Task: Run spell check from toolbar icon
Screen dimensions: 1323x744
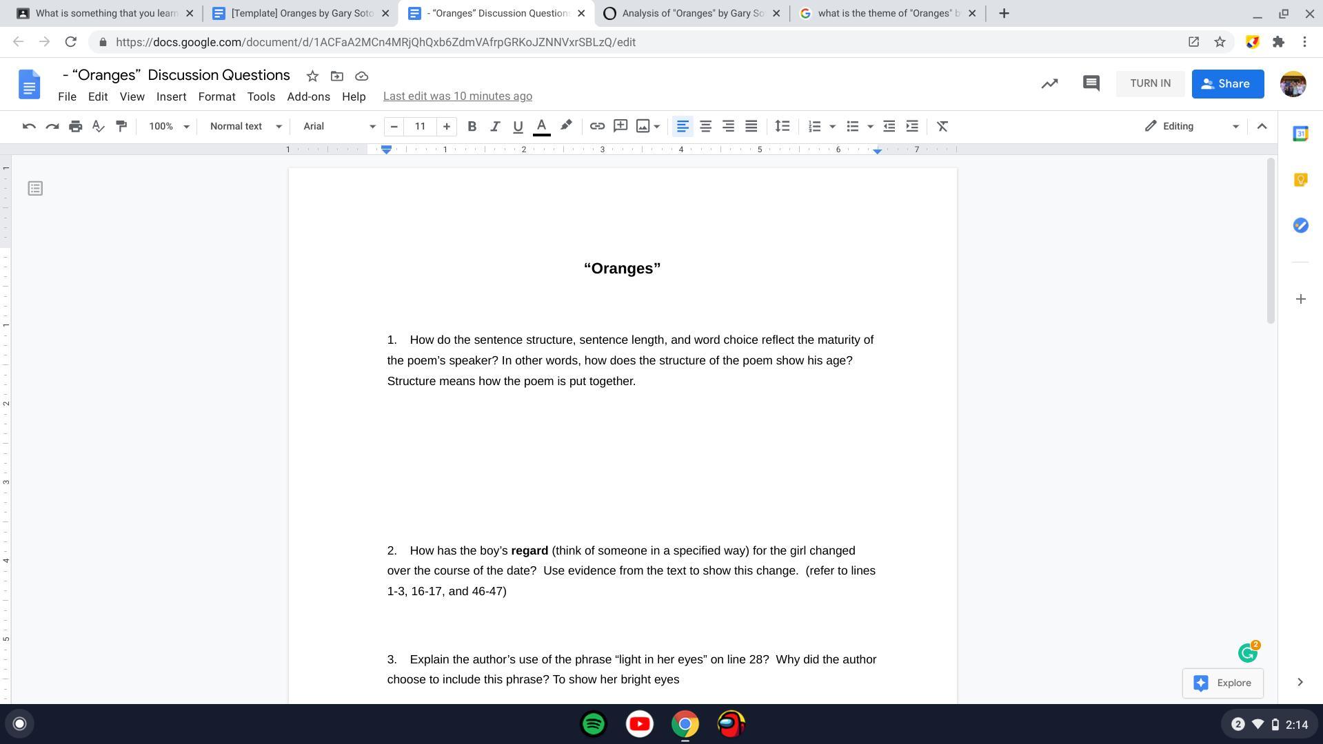Action: click(98, 126)
